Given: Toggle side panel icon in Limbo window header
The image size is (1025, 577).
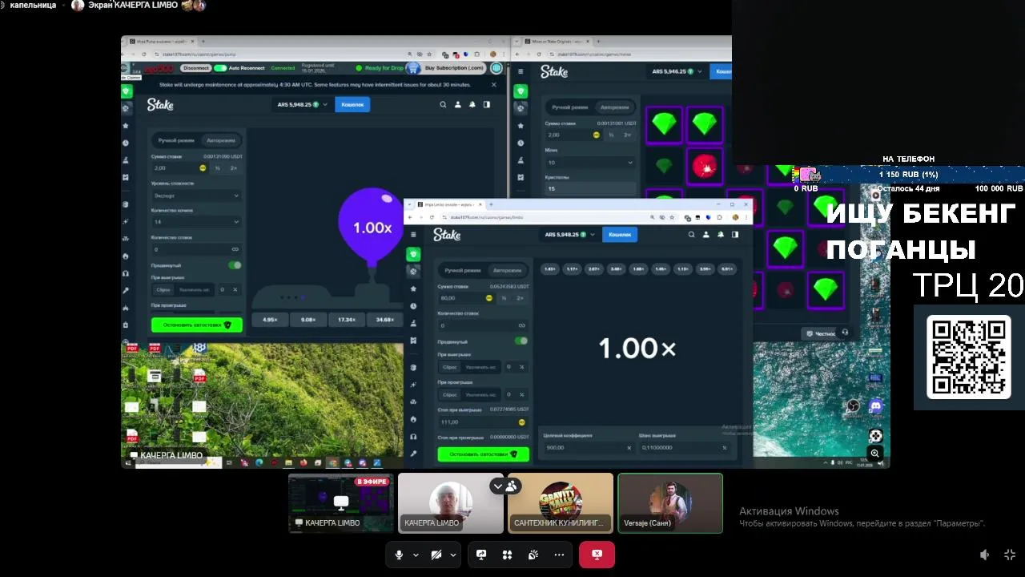Looking at the screenshot, I should (735, 235).
